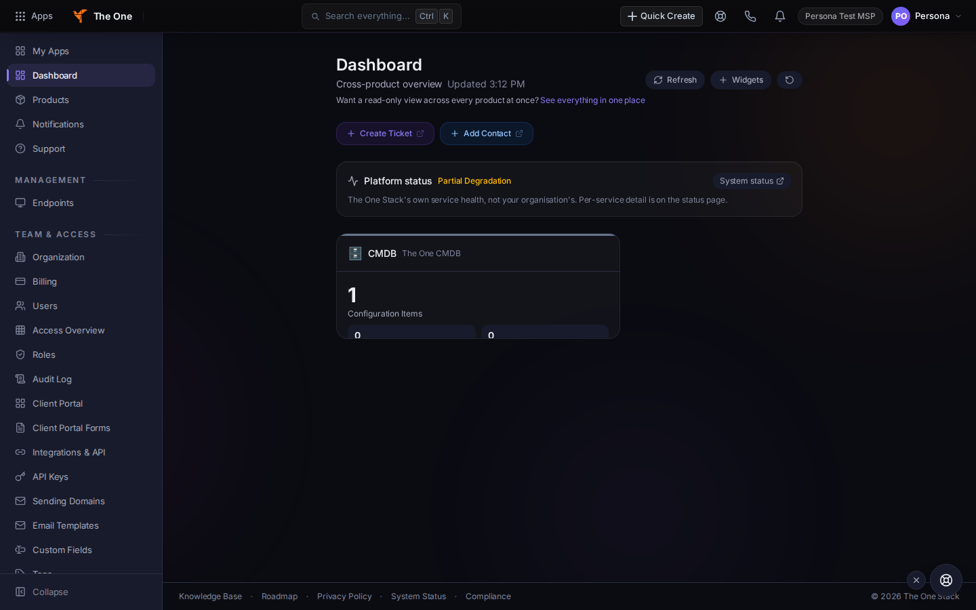
Task: Open the CMDB widget header
Action: (478, 253)
